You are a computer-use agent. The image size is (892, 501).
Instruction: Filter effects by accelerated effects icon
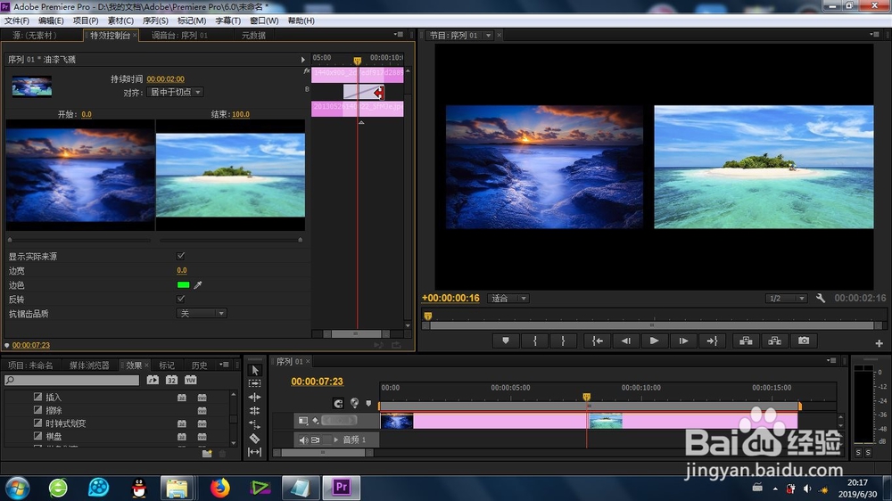pos(153,380)
